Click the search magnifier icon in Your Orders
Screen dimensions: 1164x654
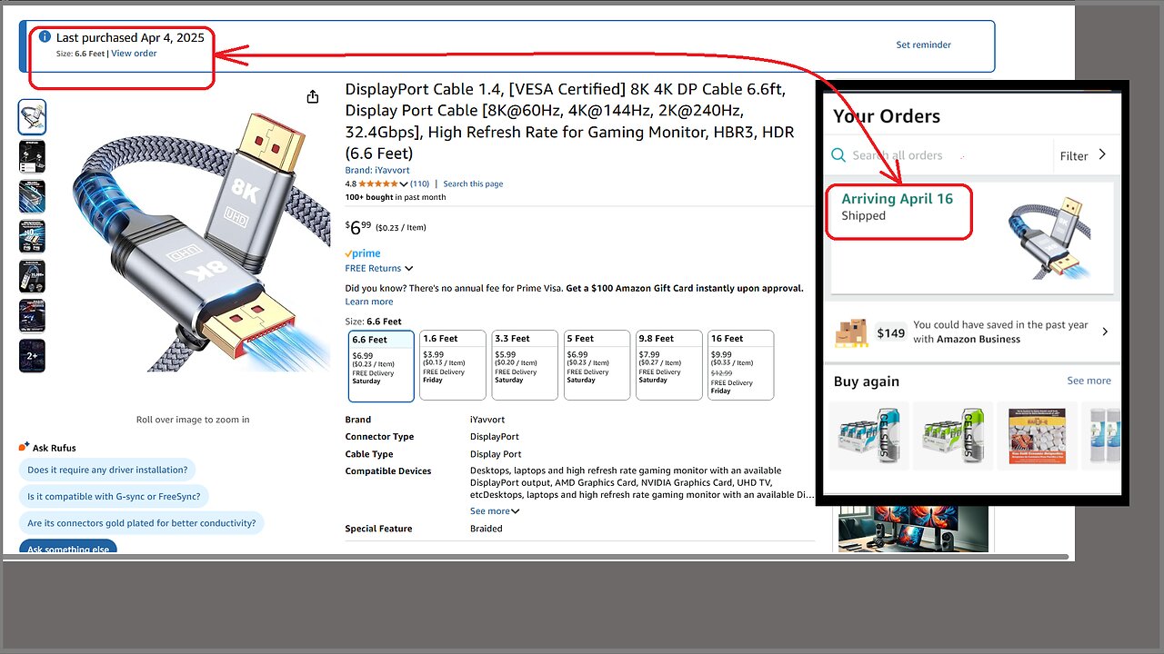point(838,155)
